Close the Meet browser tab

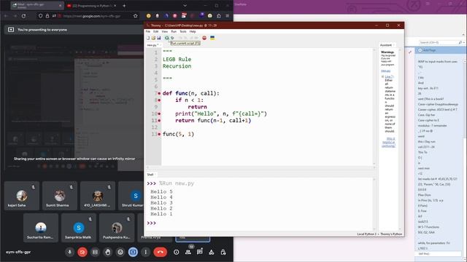[60, 6]
